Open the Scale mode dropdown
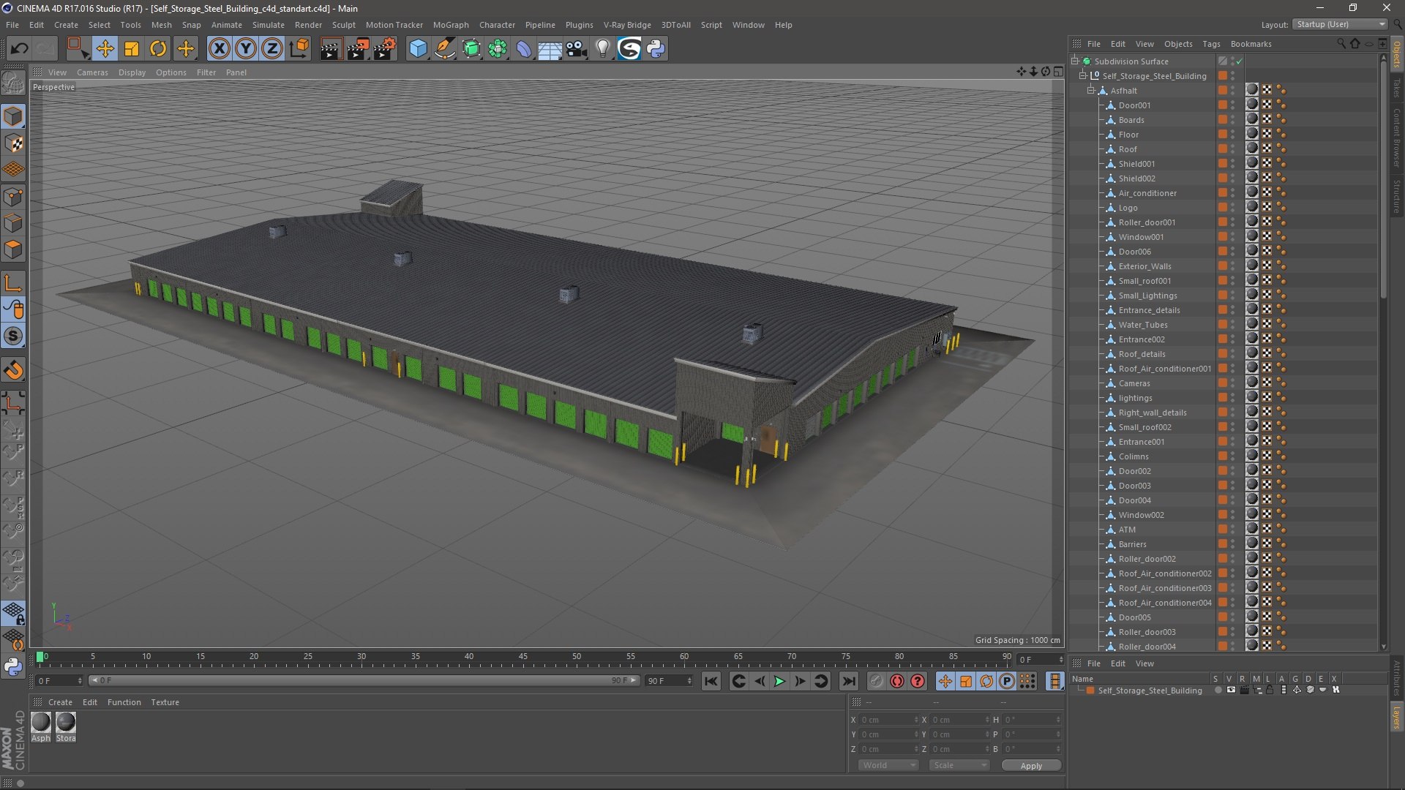The height and width of the screenshot is (790, 1405). (x=959, y=765)
